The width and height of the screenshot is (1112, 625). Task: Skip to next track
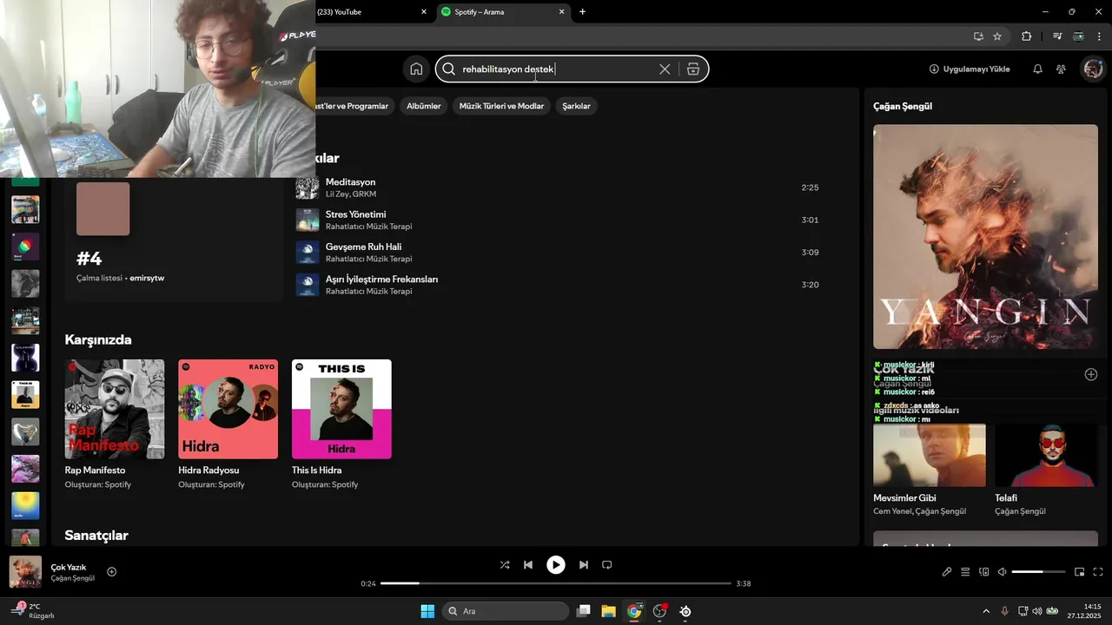point(584,565)
